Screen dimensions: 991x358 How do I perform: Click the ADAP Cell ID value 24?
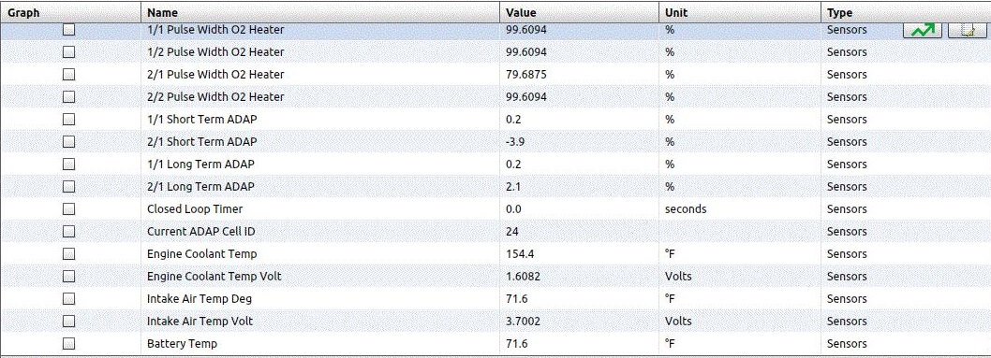click(x=512, y=231)
